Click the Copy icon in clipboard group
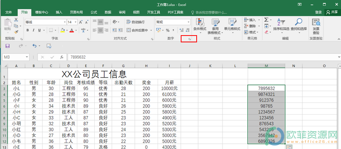The width and height of the screenshot is (341, 149). click(x=16, y=26)
